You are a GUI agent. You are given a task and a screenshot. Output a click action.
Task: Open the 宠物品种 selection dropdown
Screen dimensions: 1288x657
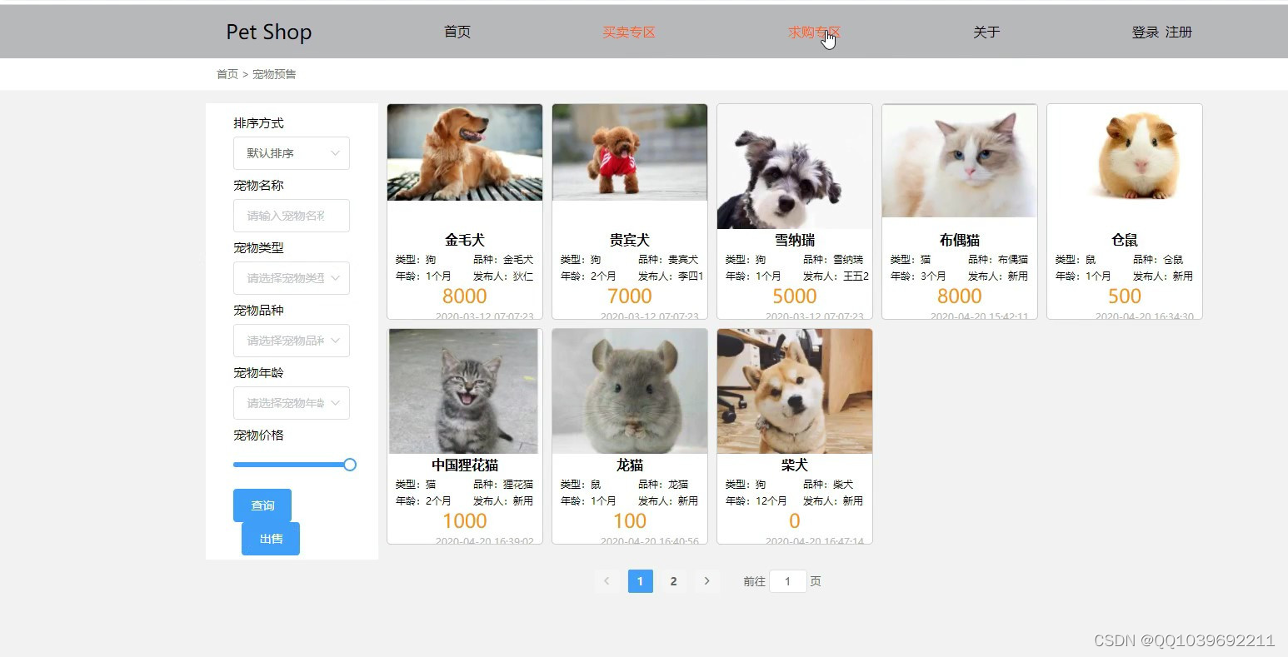291,341
